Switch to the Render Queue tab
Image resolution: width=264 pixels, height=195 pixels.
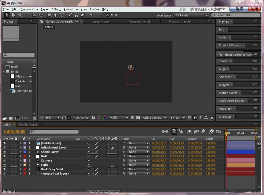[28, 124]
